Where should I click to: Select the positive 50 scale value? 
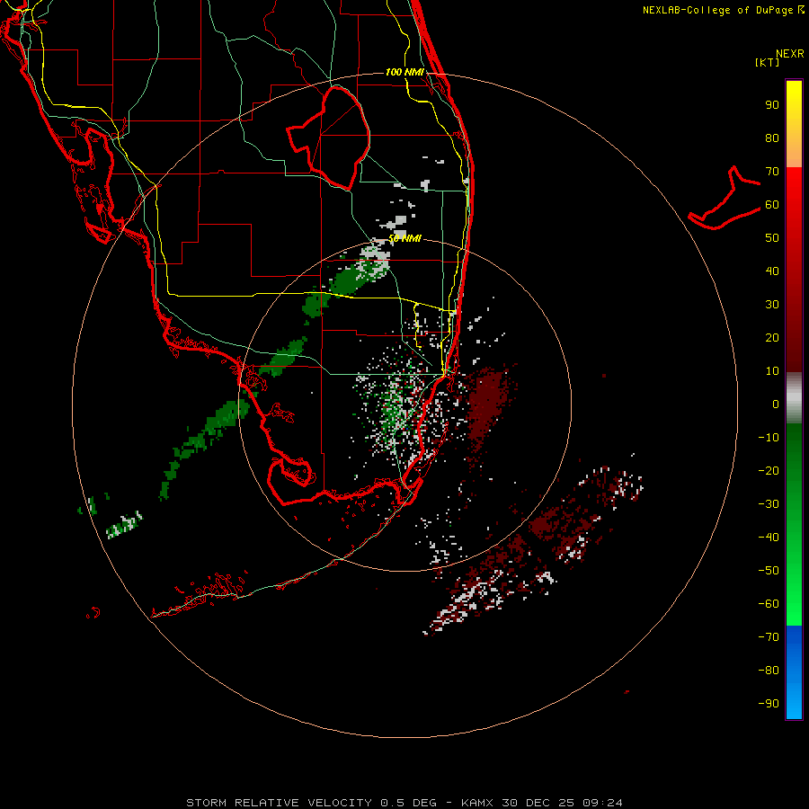pos(772,238)
